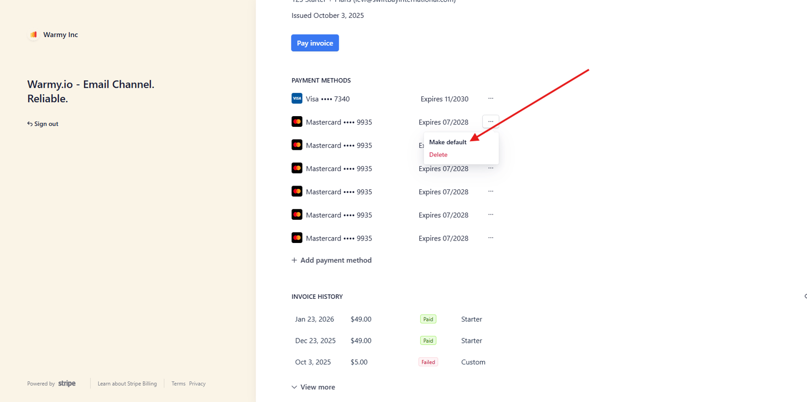Click the Issued October 3, 2025 text
The width and height of the screenshot is (807, 402).
coord(328,15)
